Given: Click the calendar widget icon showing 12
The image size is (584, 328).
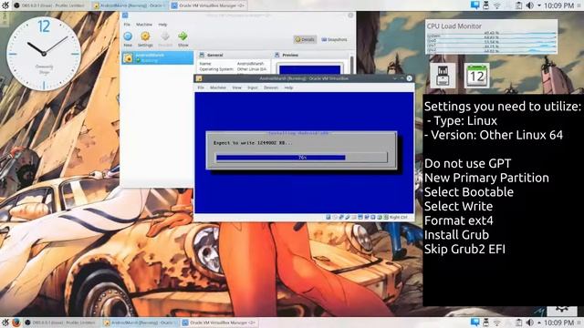Looking at the screenshot, I should coord(476,76).
